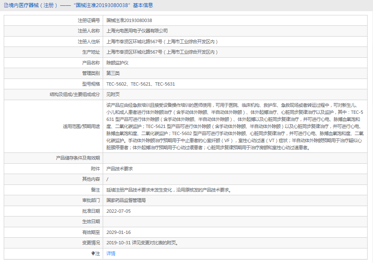Click the 注册人住所 address value

(x=162, y=42)
